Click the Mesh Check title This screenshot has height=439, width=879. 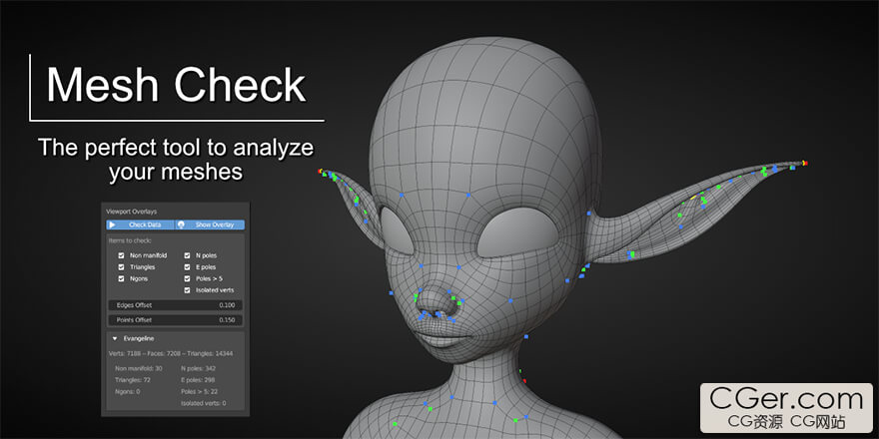[x=176, y=86]
